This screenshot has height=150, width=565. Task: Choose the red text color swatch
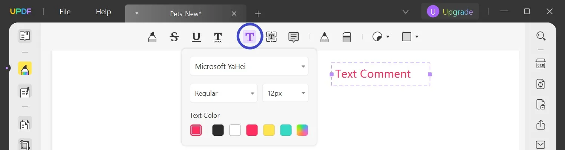(252, 130)
